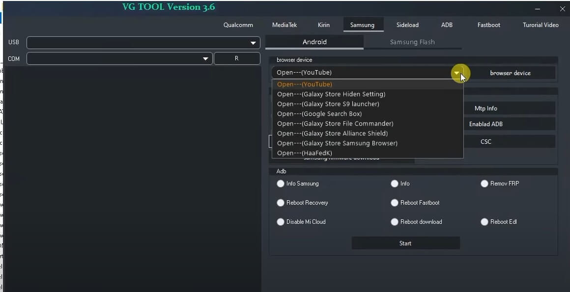Open the Kirin tab
Screen dimensions: 570x292
(323, 25)
